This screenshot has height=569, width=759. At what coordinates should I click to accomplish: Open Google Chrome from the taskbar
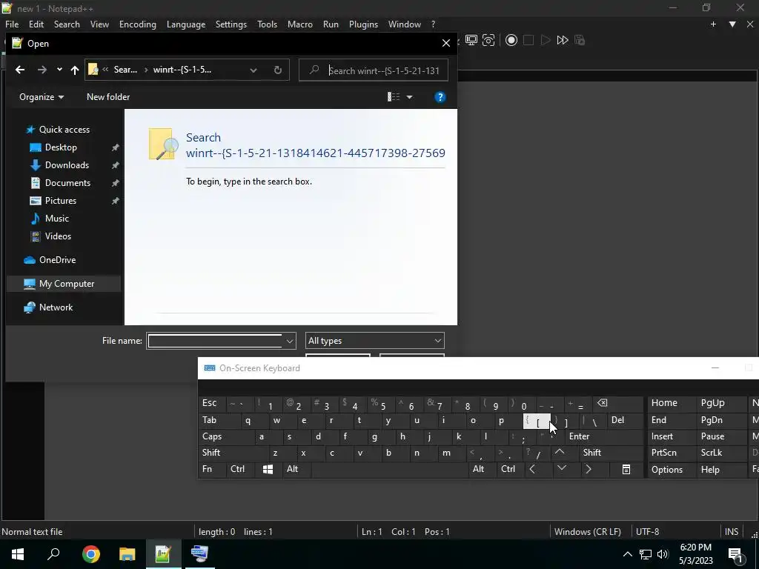coord(90,554)
